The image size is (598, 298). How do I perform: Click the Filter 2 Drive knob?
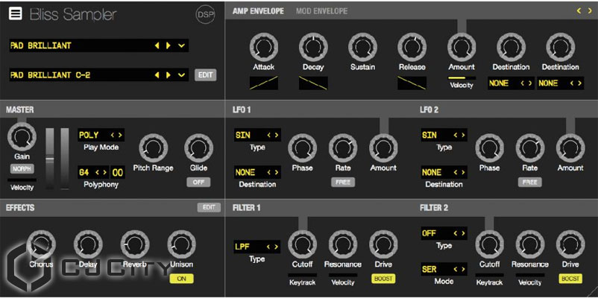pos(570,244)
